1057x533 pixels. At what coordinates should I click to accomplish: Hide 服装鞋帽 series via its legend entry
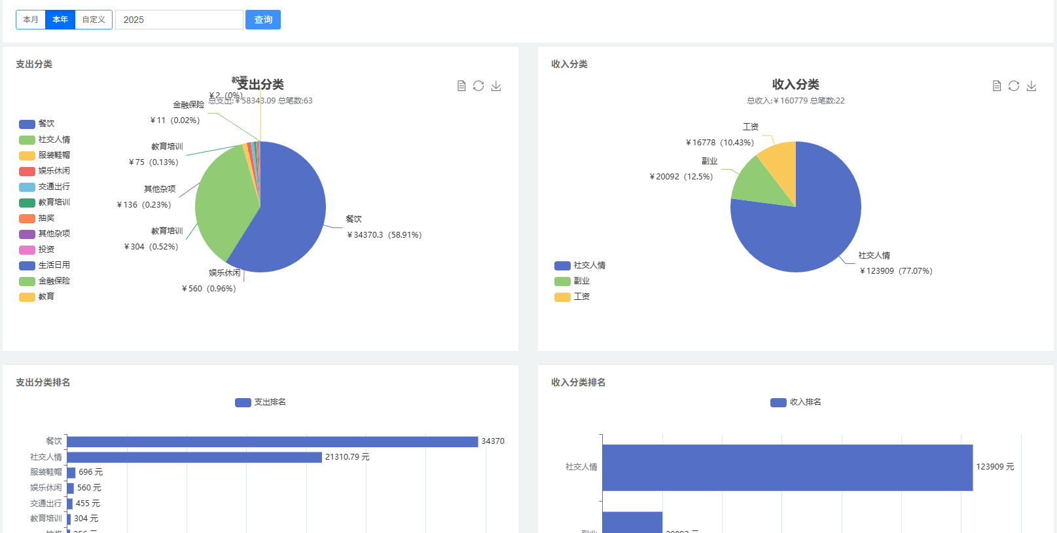(x=45, y=155)
